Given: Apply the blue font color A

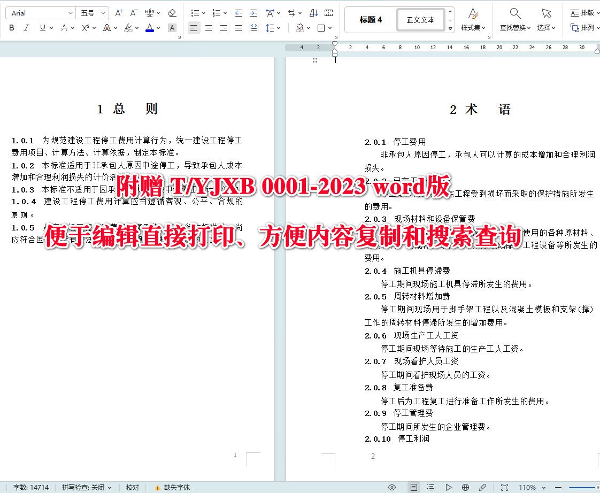Looking at the screenshot, I should point(150,28).
